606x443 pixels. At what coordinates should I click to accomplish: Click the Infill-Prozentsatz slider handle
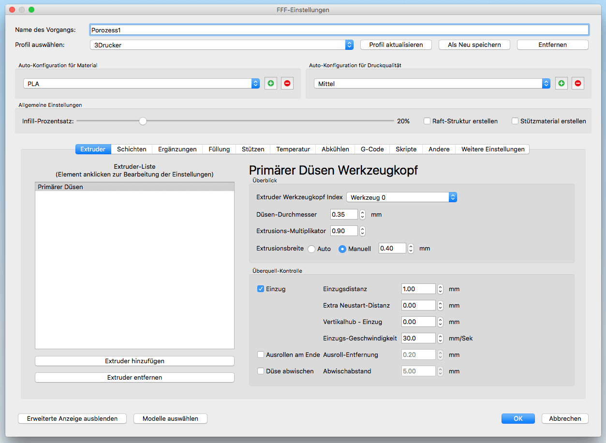tap(143, 121)
